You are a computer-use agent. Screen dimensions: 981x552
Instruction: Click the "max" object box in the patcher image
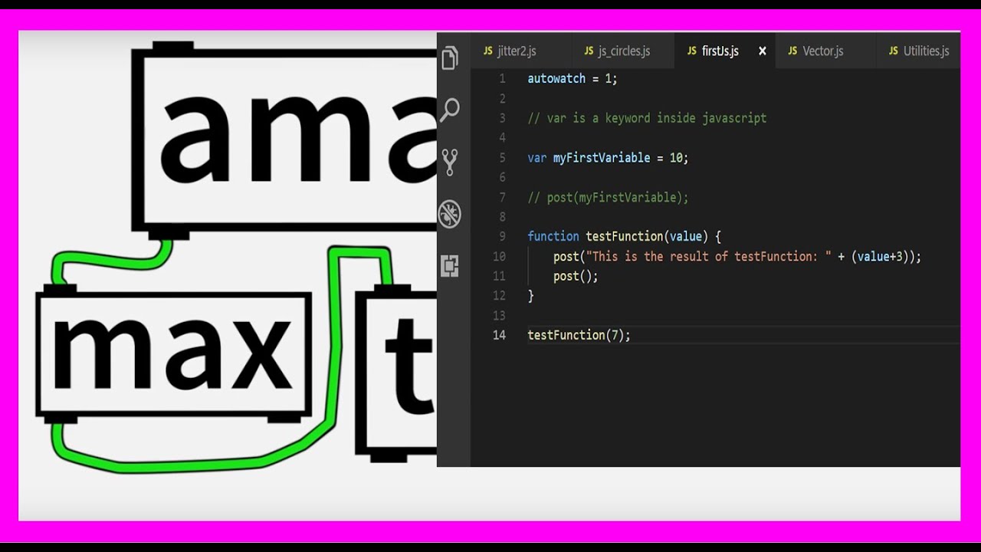(173, 353)
